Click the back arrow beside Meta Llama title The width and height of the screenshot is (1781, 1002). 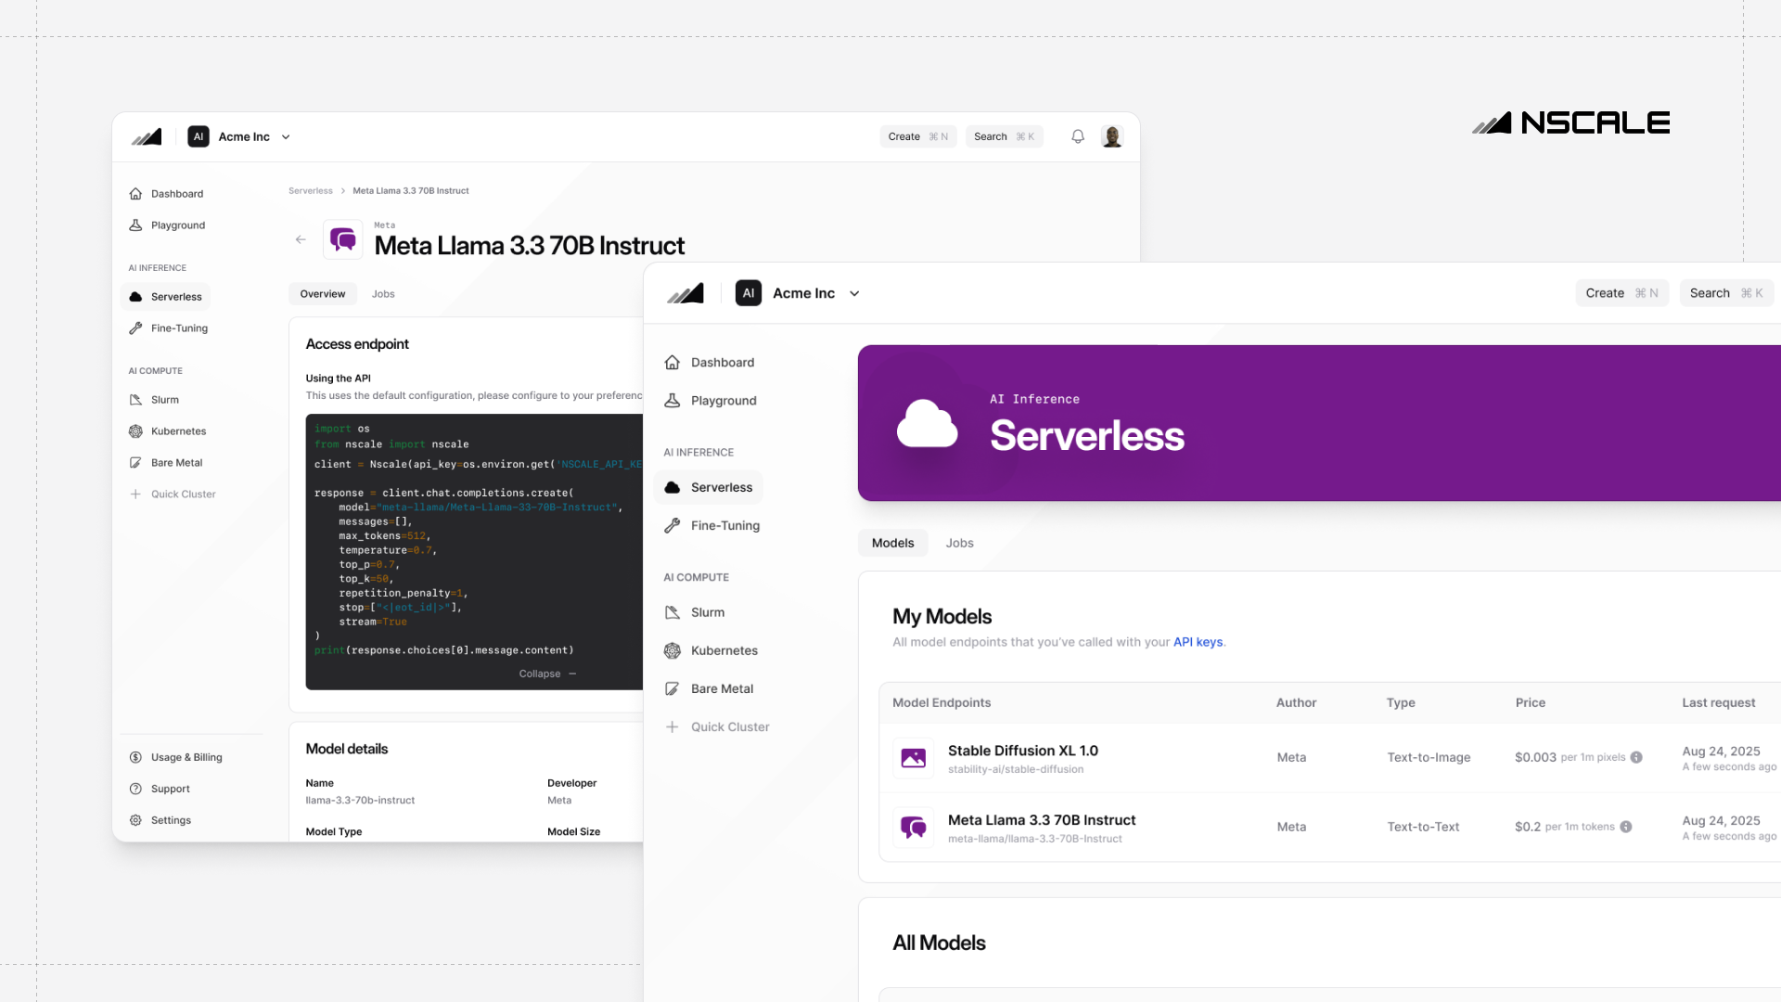pos(301,239)
